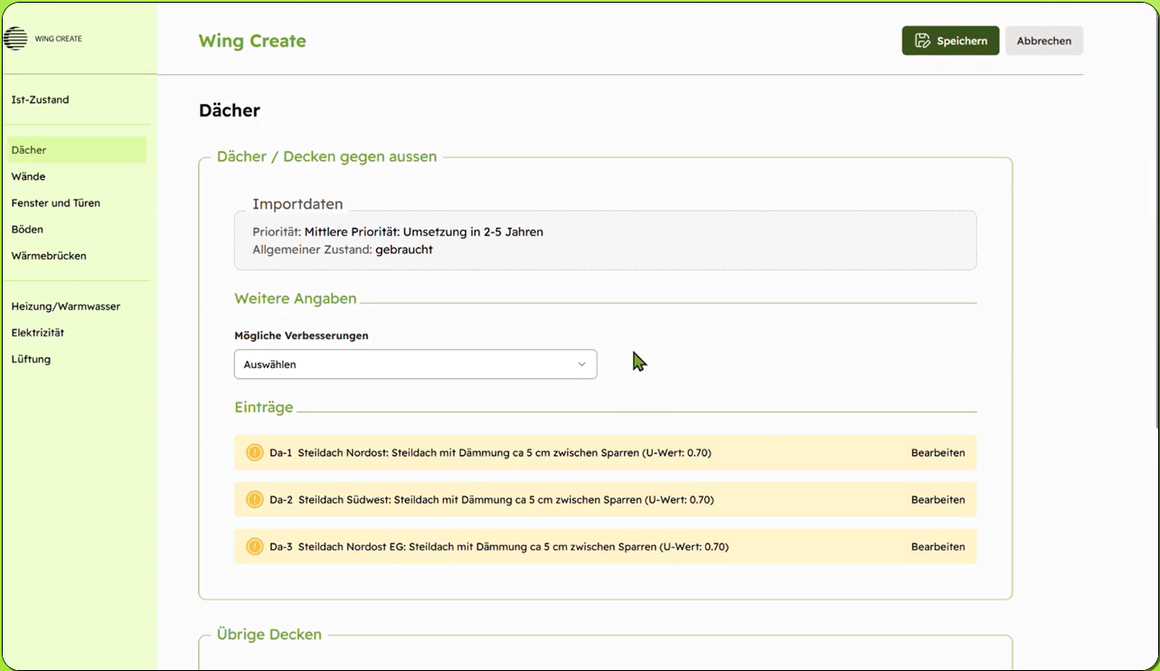Select the Da-1 Steildach Nordost description text
The width and height of the screenshot is (1160, 671).
(x=505, y=453)
